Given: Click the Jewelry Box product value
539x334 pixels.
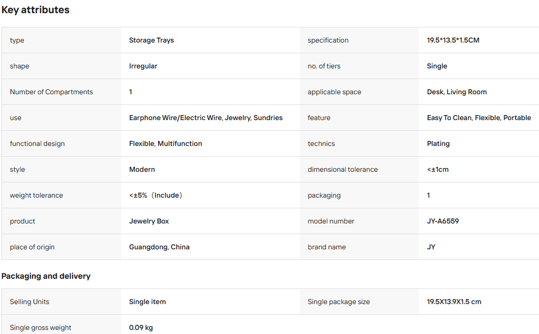Looking at the screenshot, I should pos(149,221).
